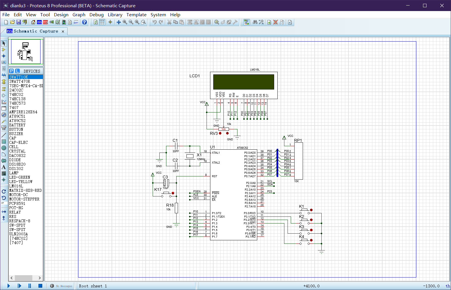Search and tag with binoculars icon
451x290 pixels.
click(255, 22)
